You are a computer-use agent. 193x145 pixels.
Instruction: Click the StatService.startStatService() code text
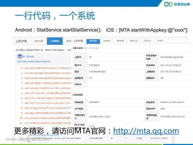pyautogui.click(x=69, y=30)
